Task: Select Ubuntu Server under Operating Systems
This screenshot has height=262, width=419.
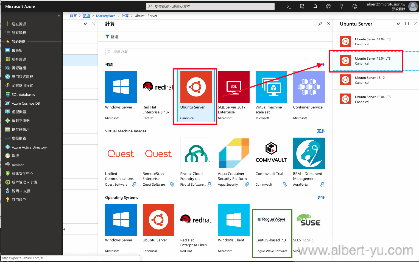Action: (x=158, y=229)
